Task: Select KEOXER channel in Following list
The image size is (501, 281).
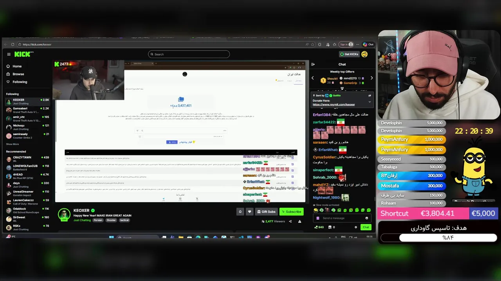Action: pos(27,101)
